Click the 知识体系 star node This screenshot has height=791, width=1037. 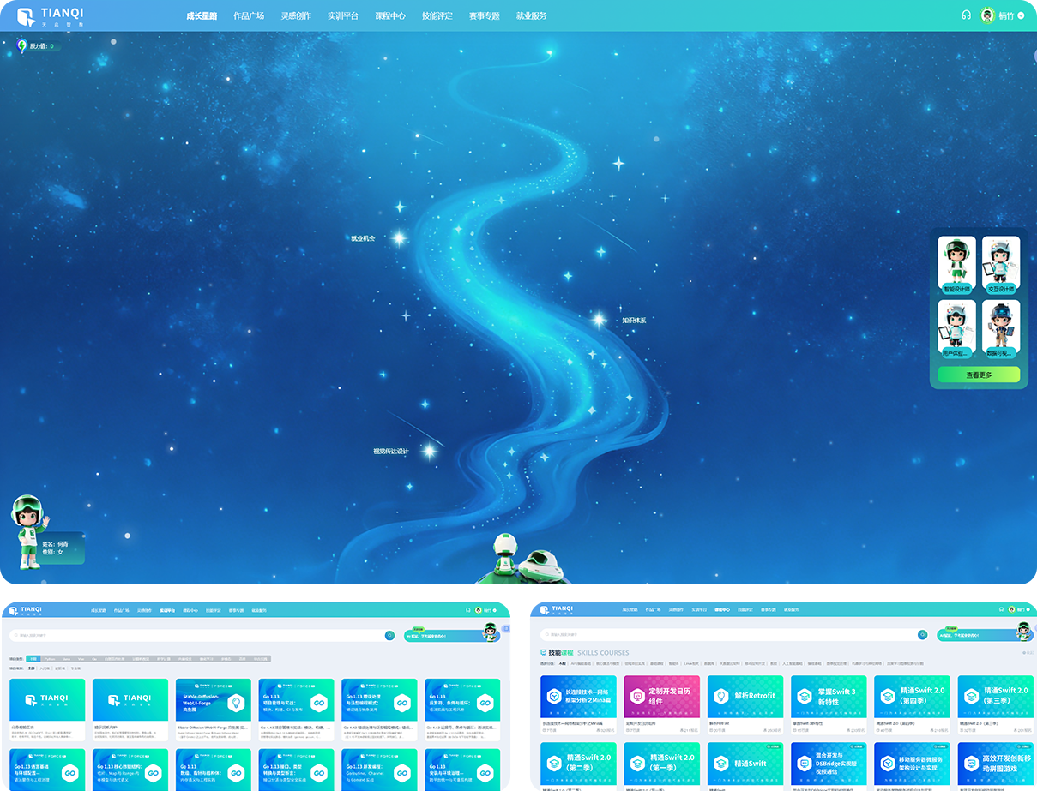point(599,320)
